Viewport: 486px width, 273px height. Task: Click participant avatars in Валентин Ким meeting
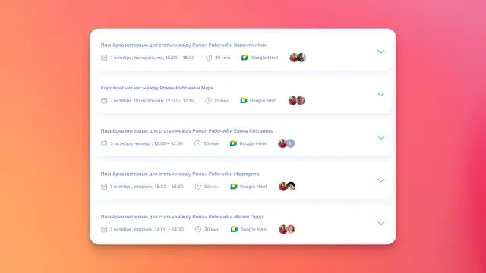pos(298,58)
